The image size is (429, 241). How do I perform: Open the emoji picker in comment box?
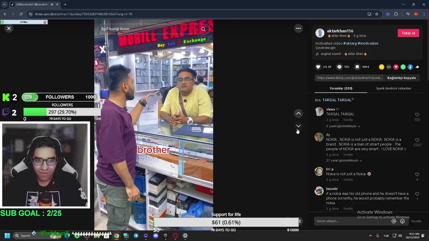(x=403, y=221)
